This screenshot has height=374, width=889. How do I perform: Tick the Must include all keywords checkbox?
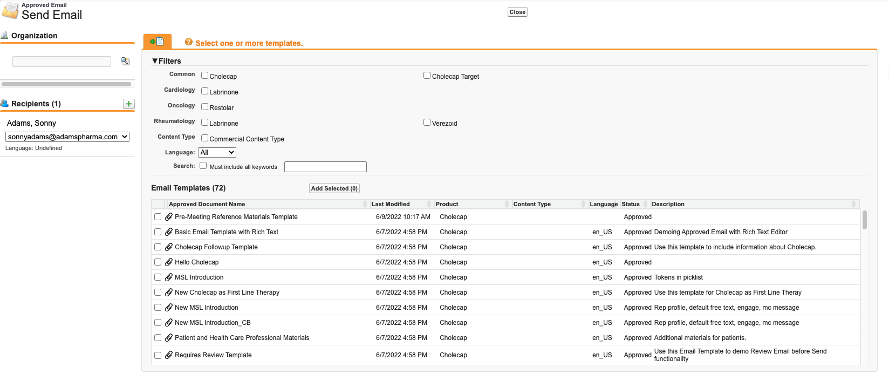click(x=203, y=166)
